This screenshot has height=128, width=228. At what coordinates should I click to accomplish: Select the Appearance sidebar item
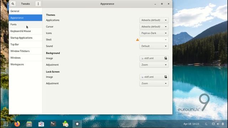click(26, 18)
